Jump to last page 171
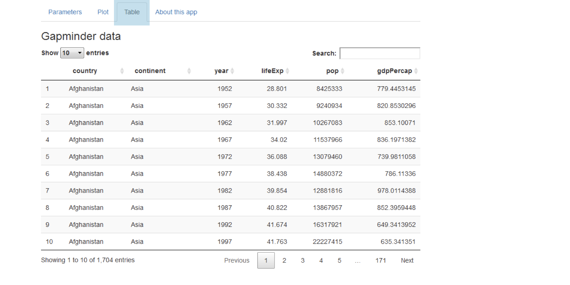The image size is (570, 285). click(x=380, y=260)
